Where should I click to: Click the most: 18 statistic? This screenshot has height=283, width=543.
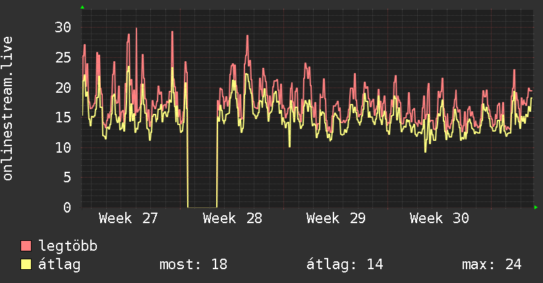pyautogui.click(x=193, y=265)
